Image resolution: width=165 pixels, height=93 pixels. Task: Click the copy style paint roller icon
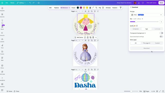pos(120,8)
